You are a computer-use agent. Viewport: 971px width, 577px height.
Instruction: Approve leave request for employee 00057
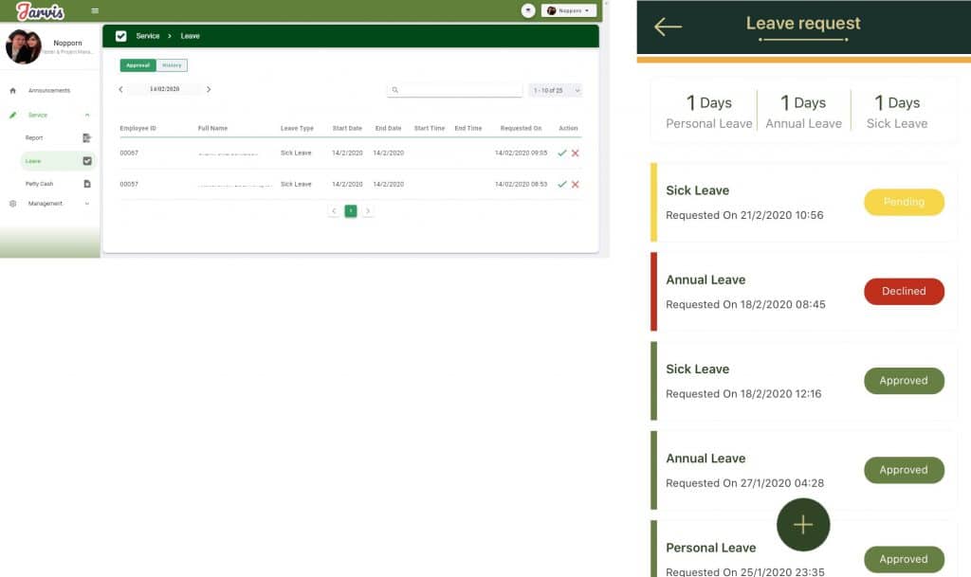tap(562, 184)
